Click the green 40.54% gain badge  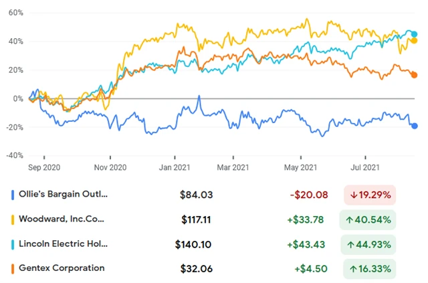pos(371,219)
